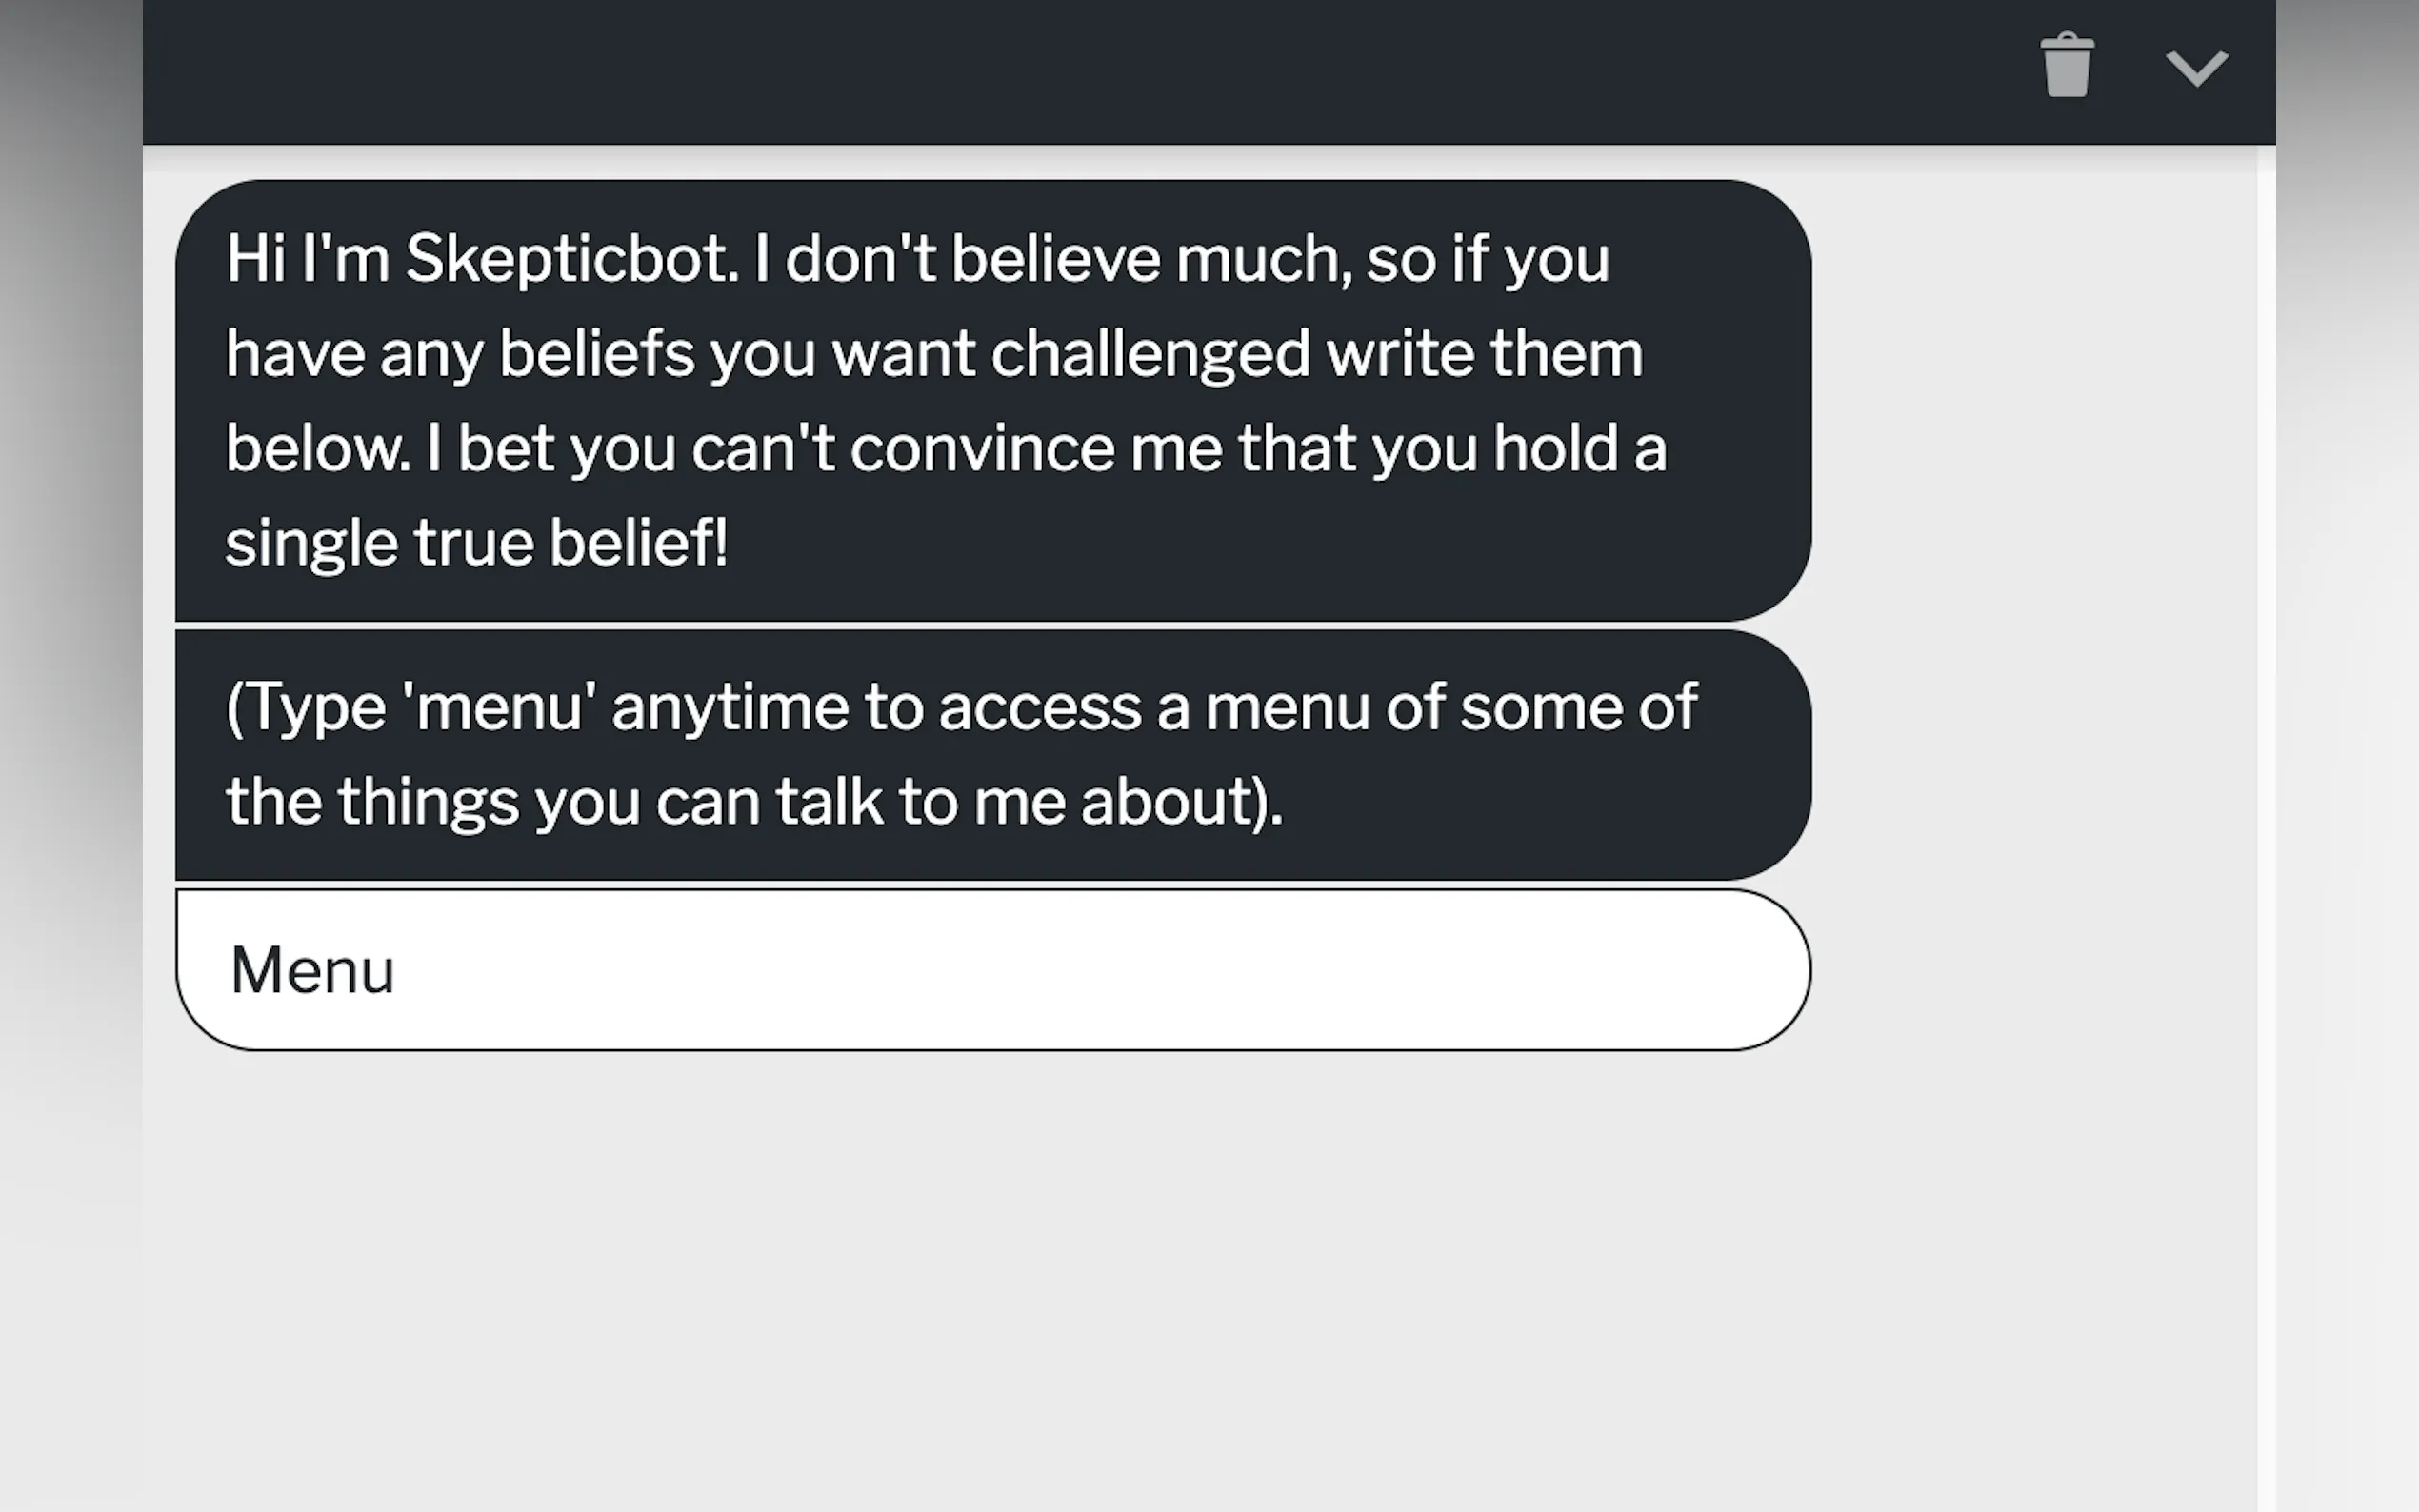The height and width of the screenshot is (1512, 2419).
Task: Click the quoted word 'menu' in the hint
Action: (x=499, y=707)
